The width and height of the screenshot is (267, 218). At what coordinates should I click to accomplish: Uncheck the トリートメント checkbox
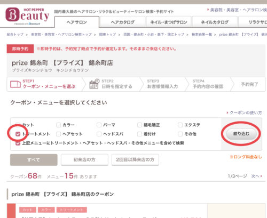(18, 134)
